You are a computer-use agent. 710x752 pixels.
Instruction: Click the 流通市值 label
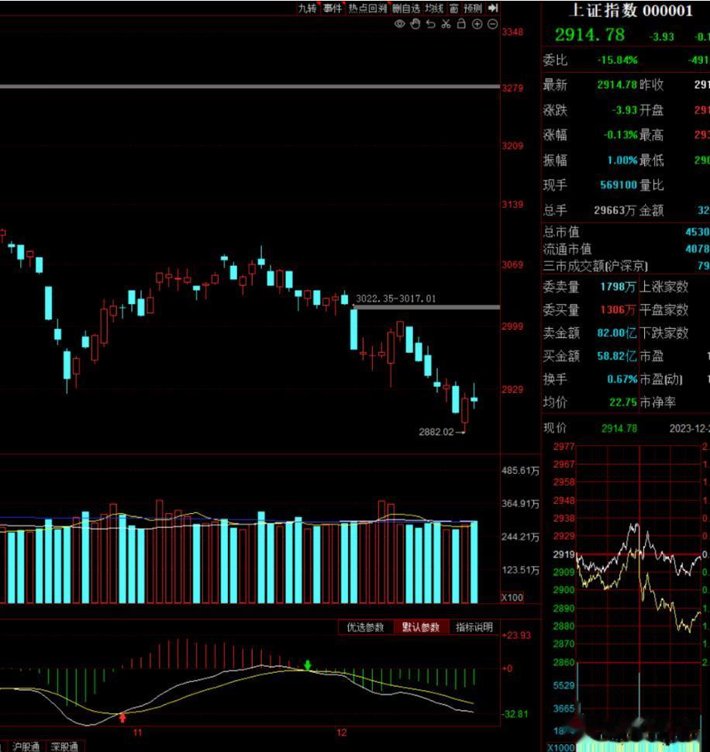pos(567,249)
